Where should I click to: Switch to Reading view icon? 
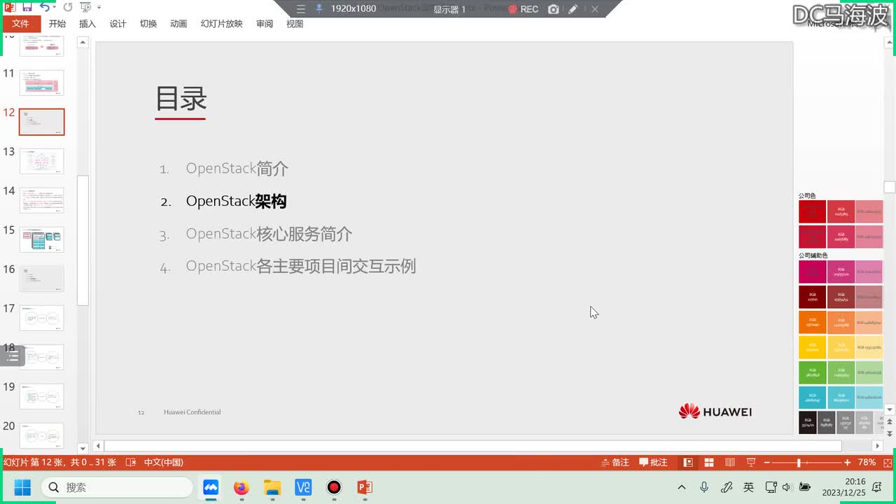pyautogui.click(x=730, y=462)
